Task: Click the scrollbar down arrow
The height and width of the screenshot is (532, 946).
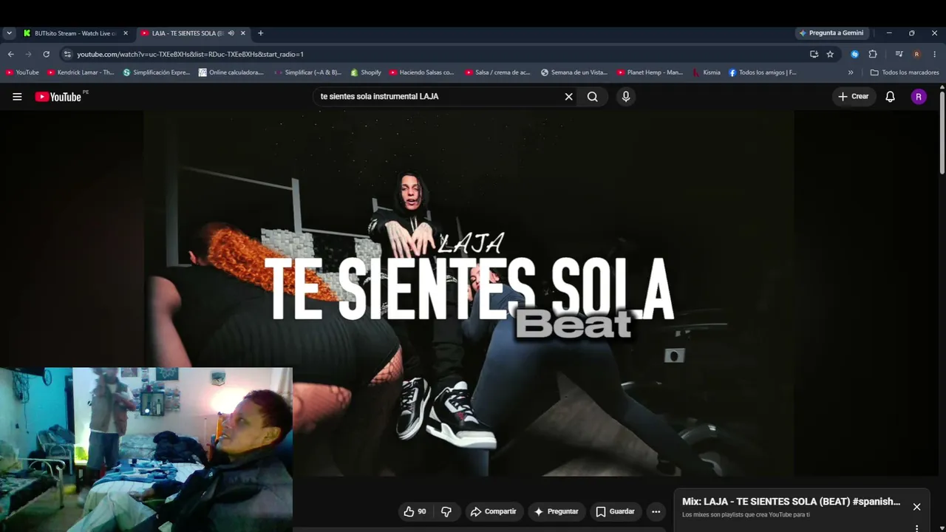Action: pyautogui.click(x=942, y=527)
